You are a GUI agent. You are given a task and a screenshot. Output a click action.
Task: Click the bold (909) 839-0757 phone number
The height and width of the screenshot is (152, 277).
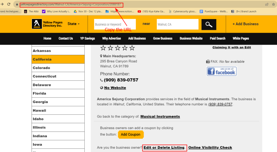[121, 80]
